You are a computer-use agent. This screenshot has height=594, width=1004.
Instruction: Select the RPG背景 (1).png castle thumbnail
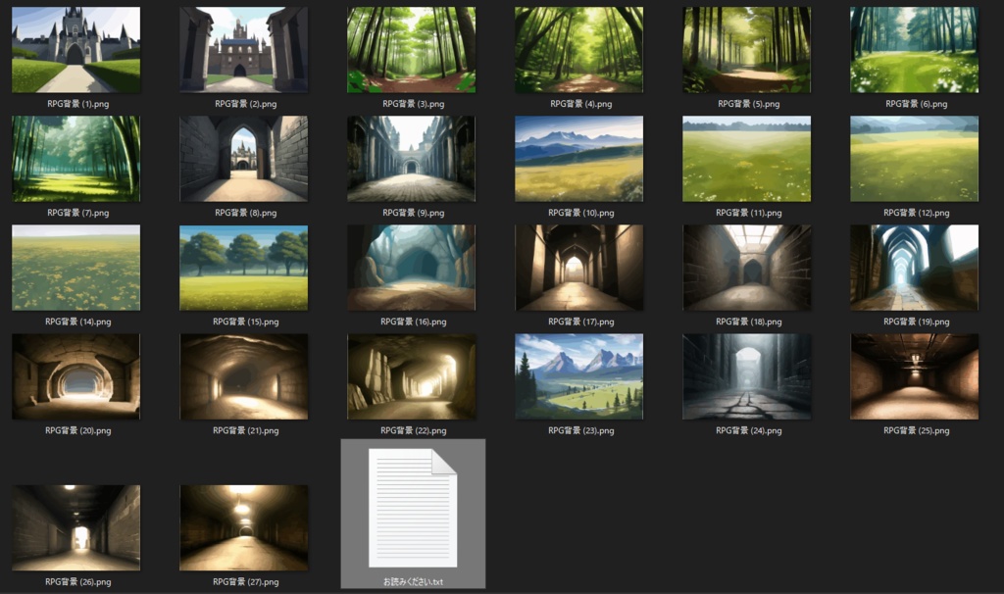[x=76, y=50]
